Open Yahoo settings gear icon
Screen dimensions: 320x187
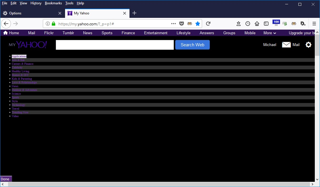pyautogui.click(x=308, y=45)
